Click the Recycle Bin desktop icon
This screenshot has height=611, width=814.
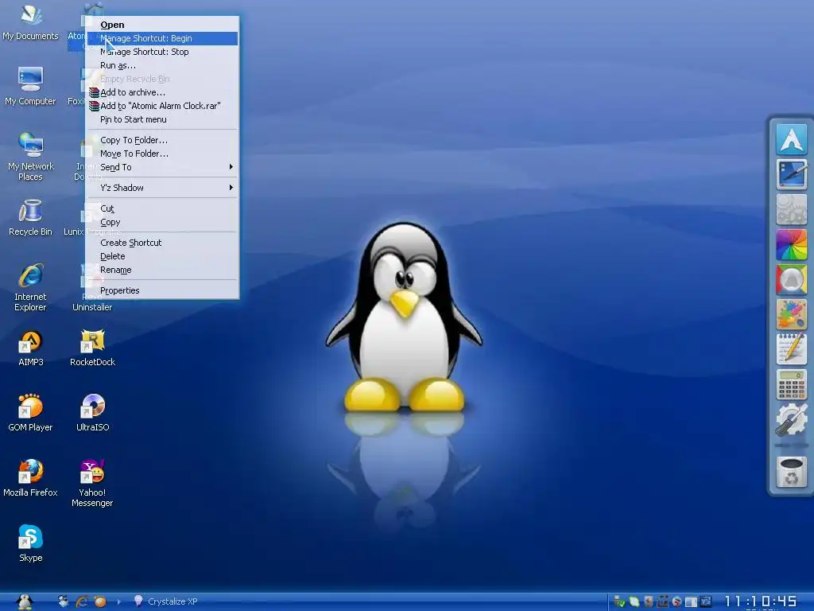click(x=30, y=217)
